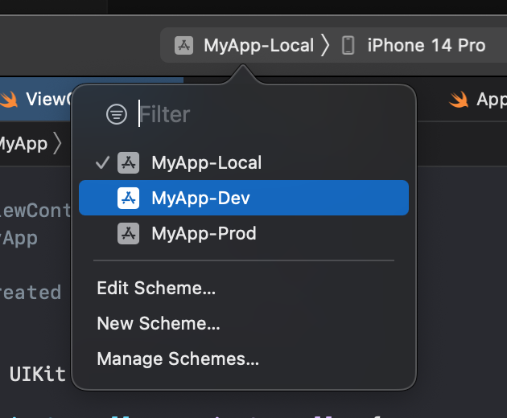Select the MyApp-Prod scheme
The height and width of the screenshot is (418, 507).
tap(204, 234)
